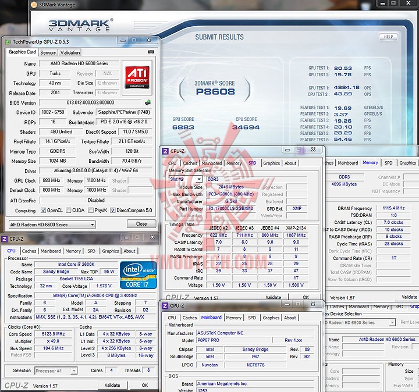Screen dimensions: 419x392
Task: Minimize the CPU-Z Mainboard window
Action: (x=287, y=304)
